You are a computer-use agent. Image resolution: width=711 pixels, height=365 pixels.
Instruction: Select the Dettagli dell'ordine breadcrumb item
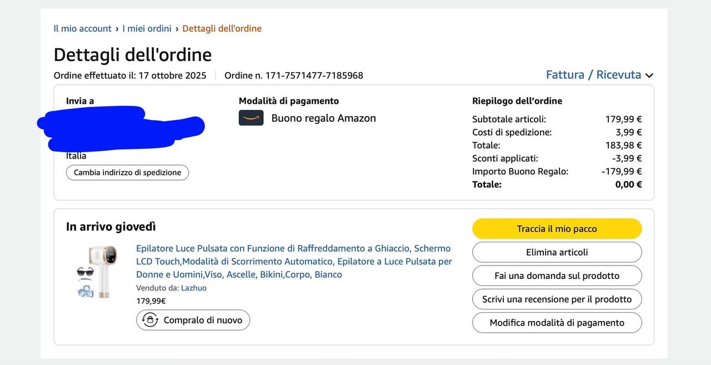click(x=222, y=28)
